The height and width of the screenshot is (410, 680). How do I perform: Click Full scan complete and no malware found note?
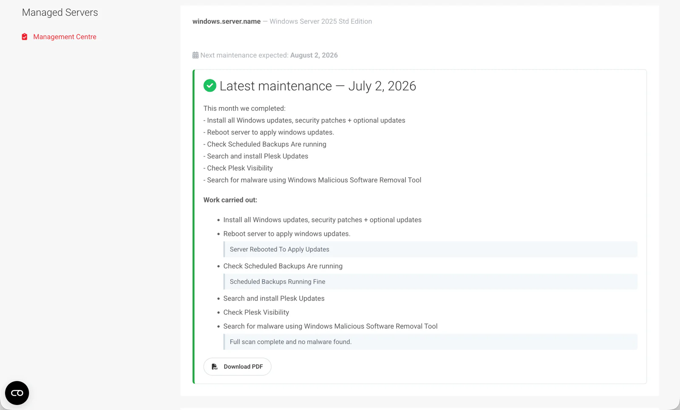click(430, 342)
